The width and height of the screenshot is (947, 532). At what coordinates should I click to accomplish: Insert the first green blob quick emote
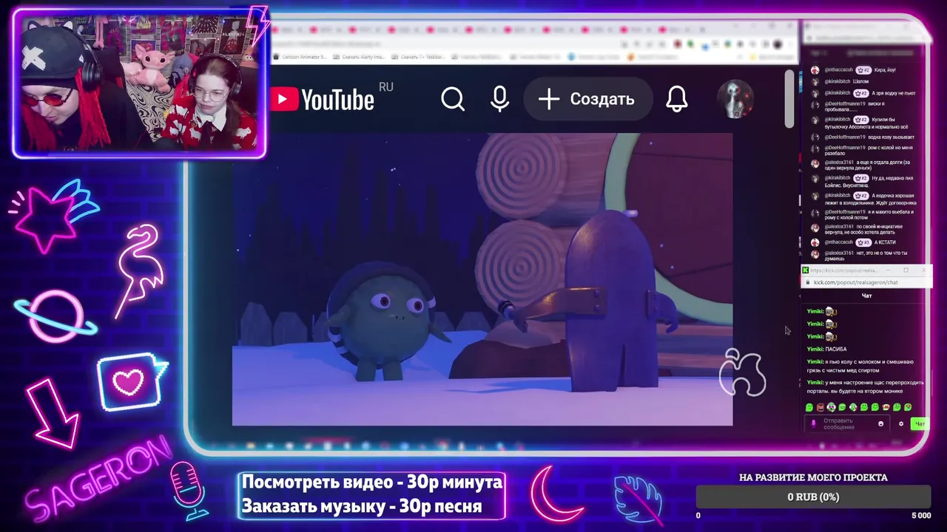click(x=809, y=408)
